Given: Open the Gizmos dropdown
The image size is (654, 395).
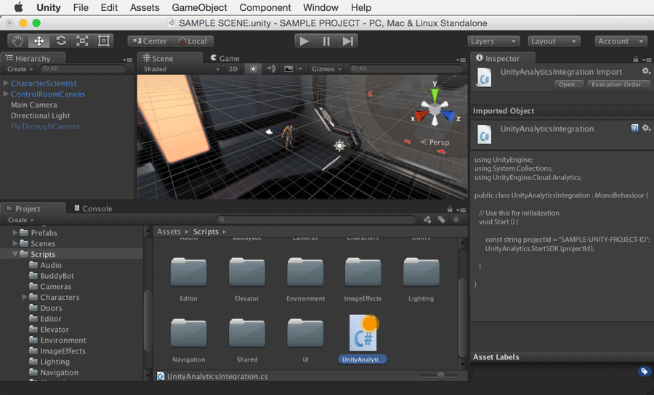Looking at the screenshot, I should pyautogui.click(x=326, y=69).
